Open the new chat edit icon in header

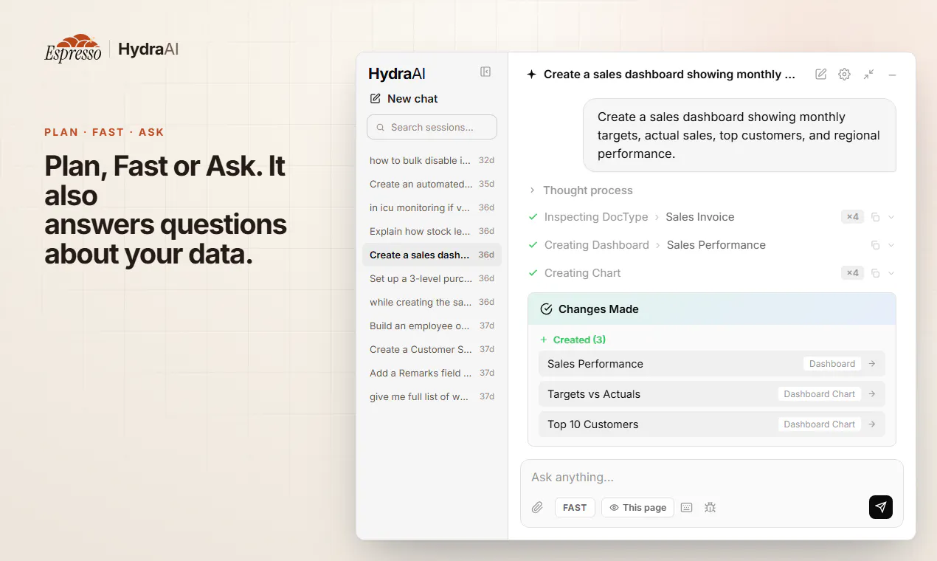coord(820,74)
